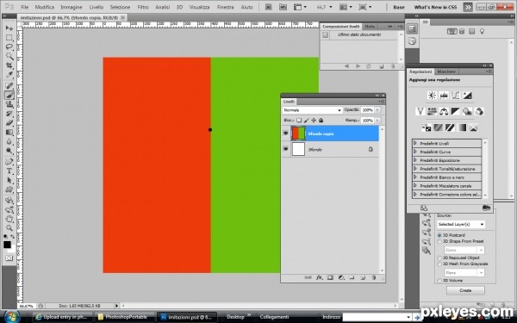
Task: Add a layer mask in Livelli panel
Action: click(x=330, y=278)
